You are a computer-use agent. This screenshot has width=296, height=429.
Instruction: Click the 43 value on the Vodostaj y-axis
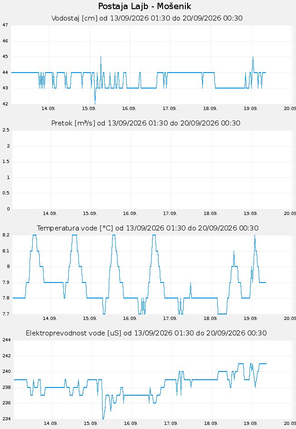pos(5,88)
